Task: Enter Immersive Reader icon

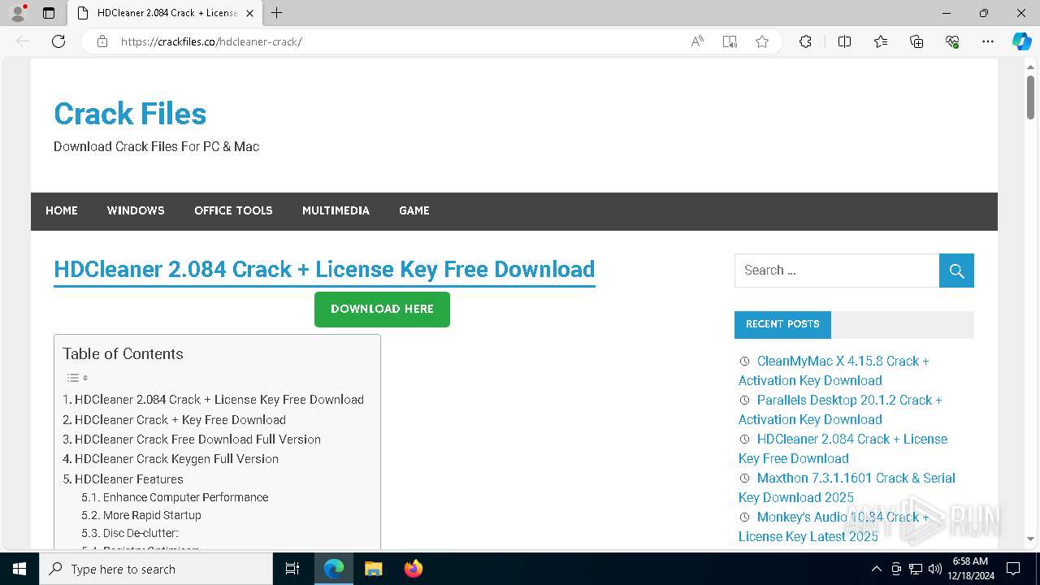Action: point(730,41)
